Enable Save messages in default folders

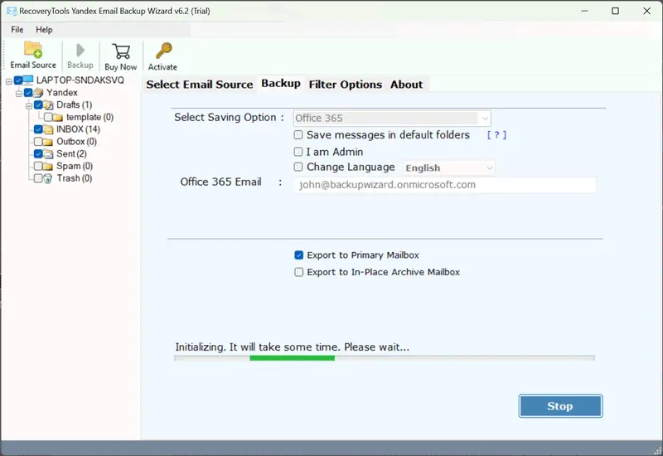click(x=298, y=135)
